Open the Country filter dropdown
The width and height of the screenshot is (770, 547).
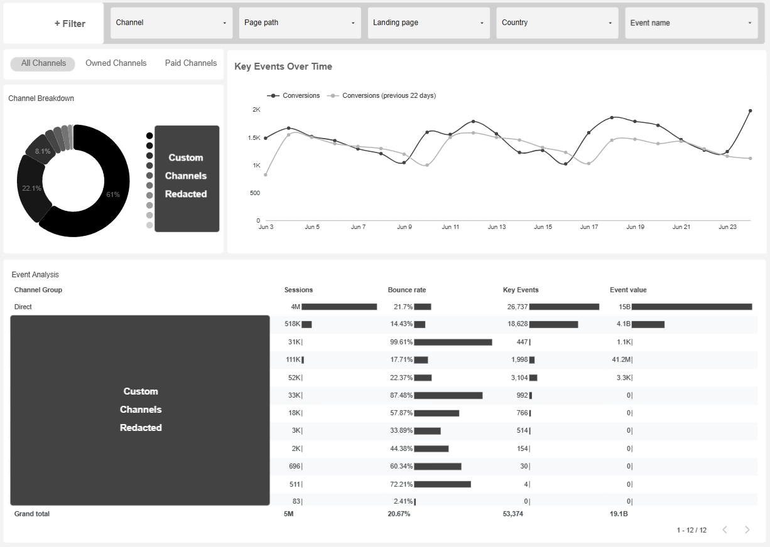pyautogui.click(x=556, y=23)
